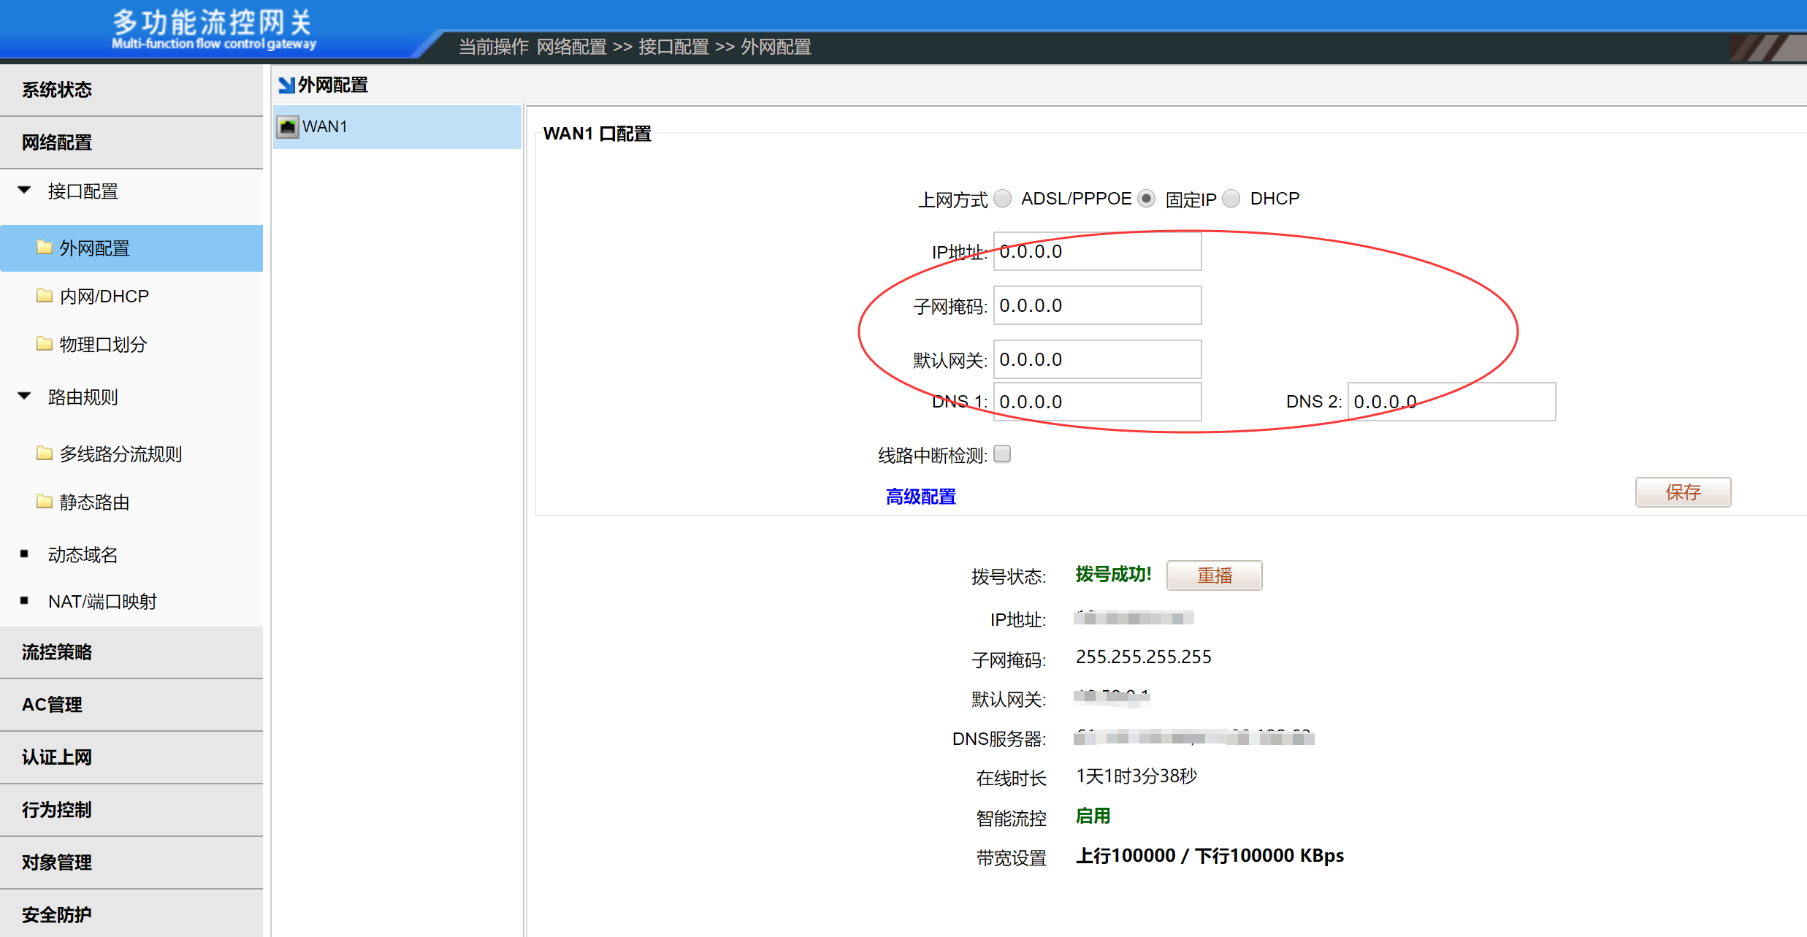Open the 系统状态 menu section
Screen dimensions: 1807x937
pos(57,90)
